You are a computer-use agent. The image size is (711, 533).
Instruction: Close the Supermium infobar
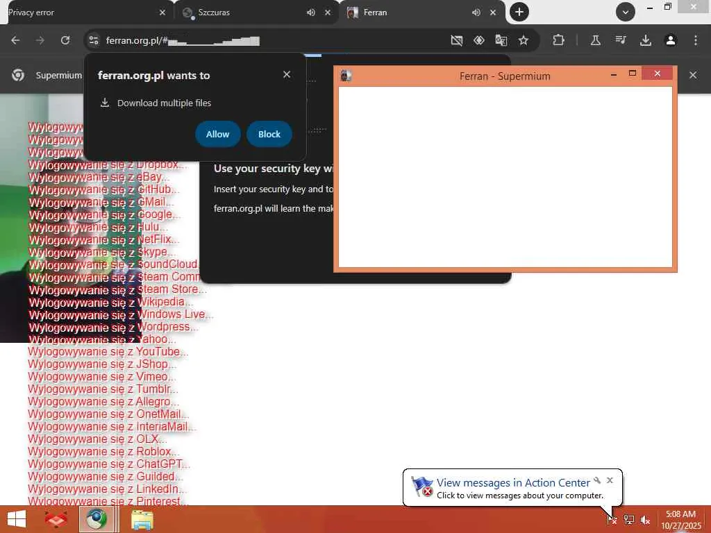point(693,75)
